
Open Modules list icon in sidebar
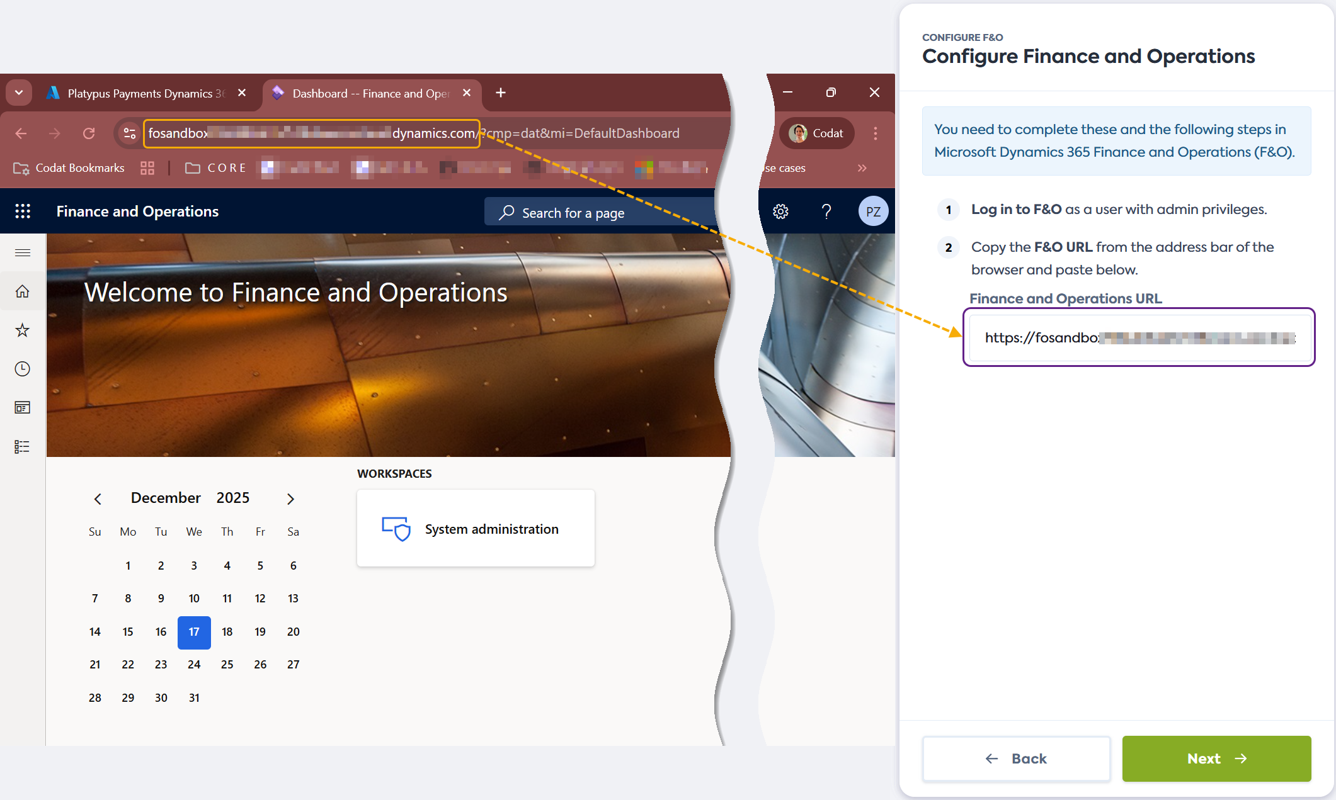click(23, 447)
